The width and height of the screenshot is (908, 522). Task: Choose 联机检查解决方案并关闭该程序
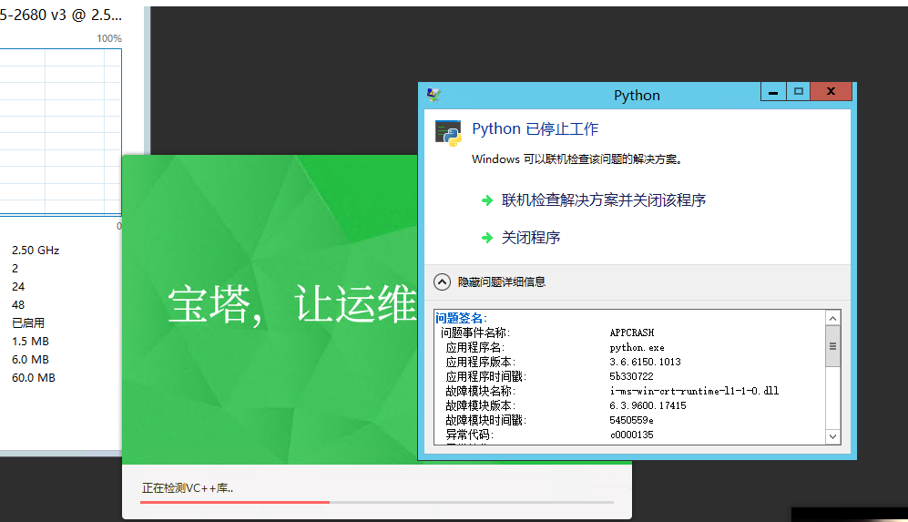pyautogui.click(x=604, y=200)
